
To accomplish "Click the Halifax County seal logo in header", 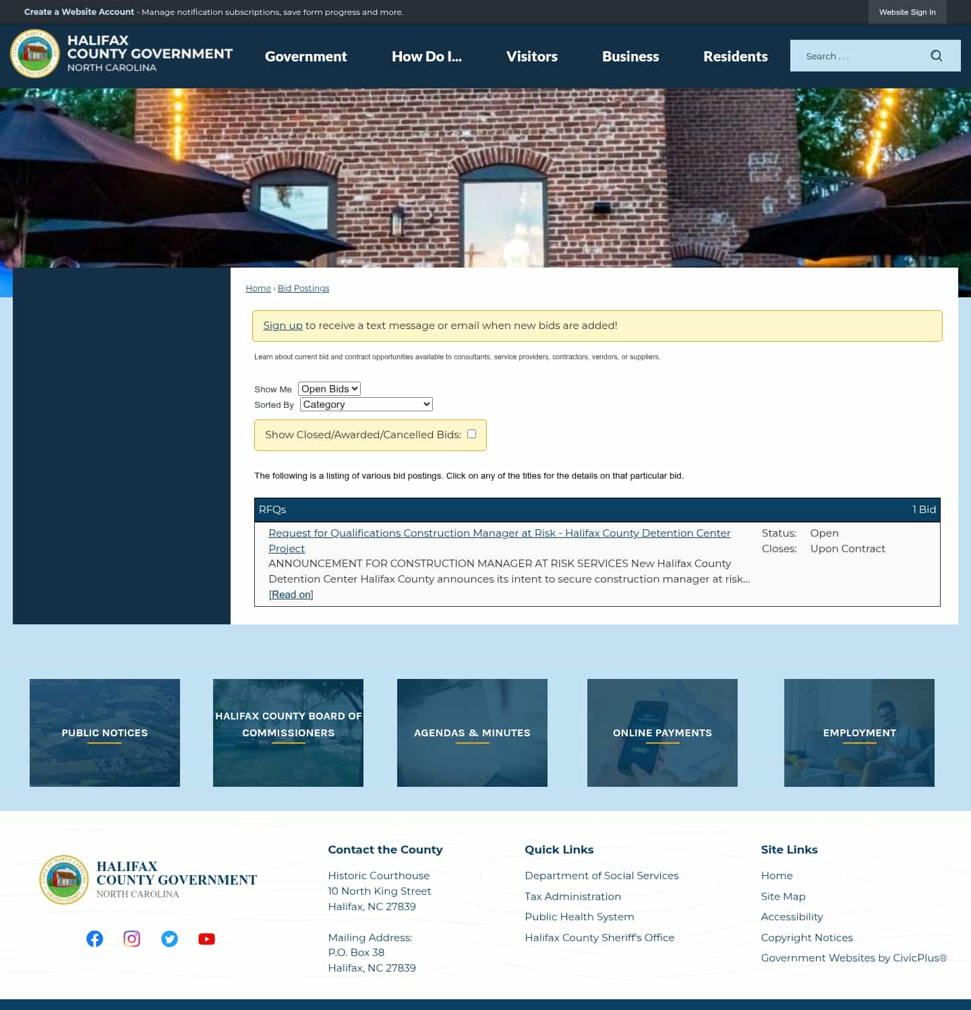I will (35, 53).
